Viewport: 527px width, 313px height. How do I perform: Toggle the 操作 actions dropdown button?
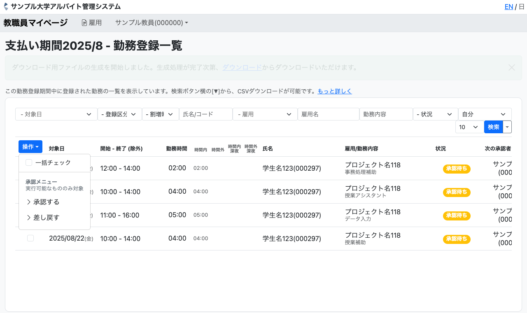click(x=30, y=147)
